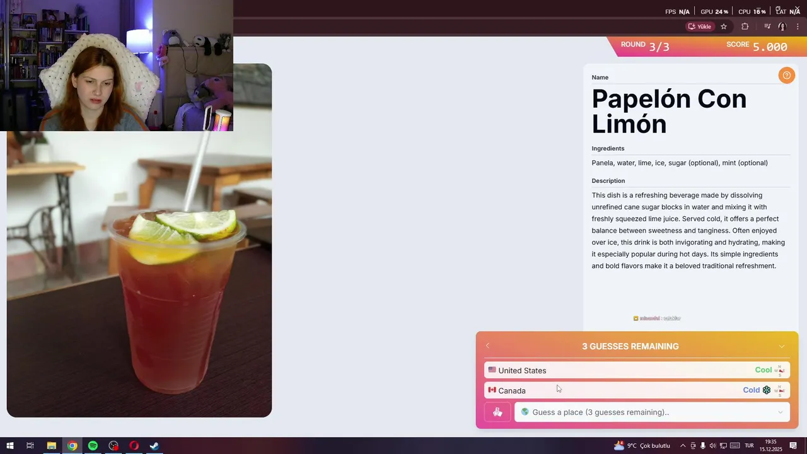
Task: Click the Cool hint label
Action: [x=763, y=370]
